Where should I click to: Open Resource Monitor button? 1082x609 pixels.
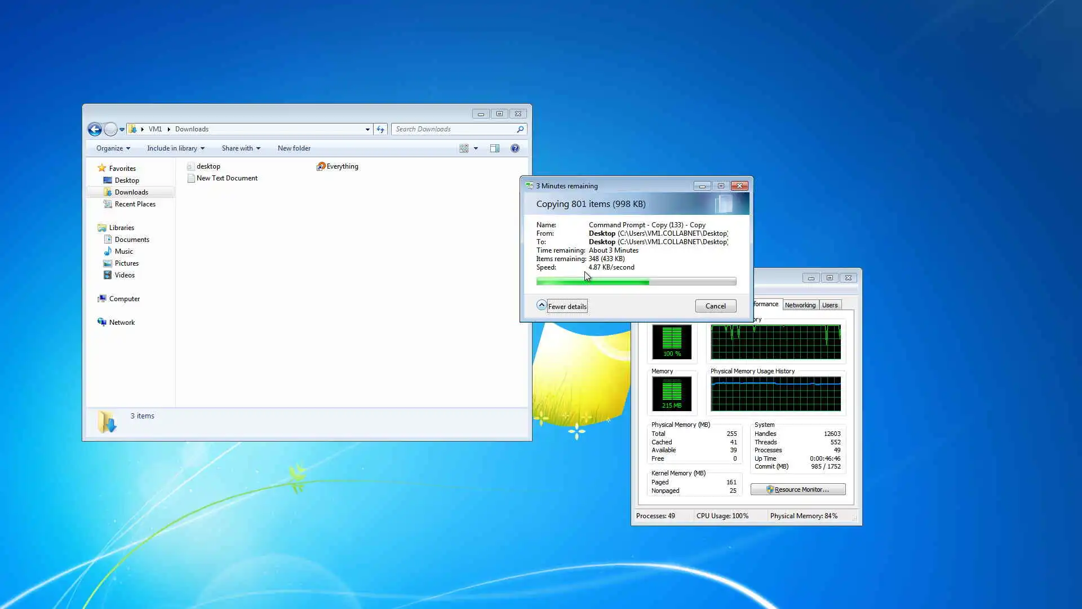tap(797, 489)
